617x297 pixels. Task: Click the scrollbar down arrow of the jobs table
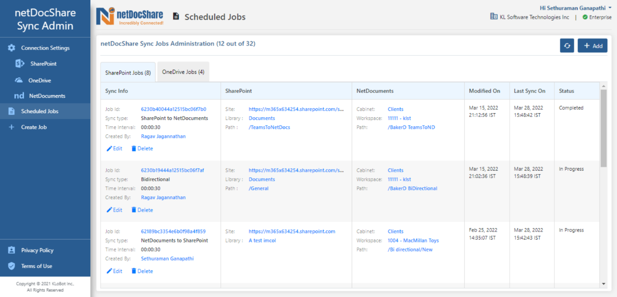coord(604,284)
